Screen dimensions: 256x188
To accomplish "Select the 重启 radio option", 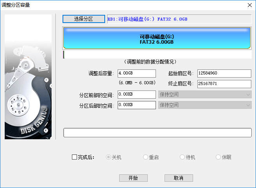I will pos(145,157).
